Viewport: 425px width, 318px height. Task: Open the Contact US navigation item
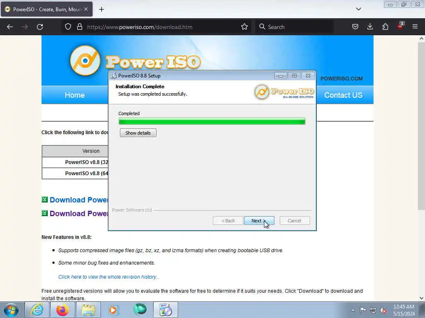(x=343, y=95)
